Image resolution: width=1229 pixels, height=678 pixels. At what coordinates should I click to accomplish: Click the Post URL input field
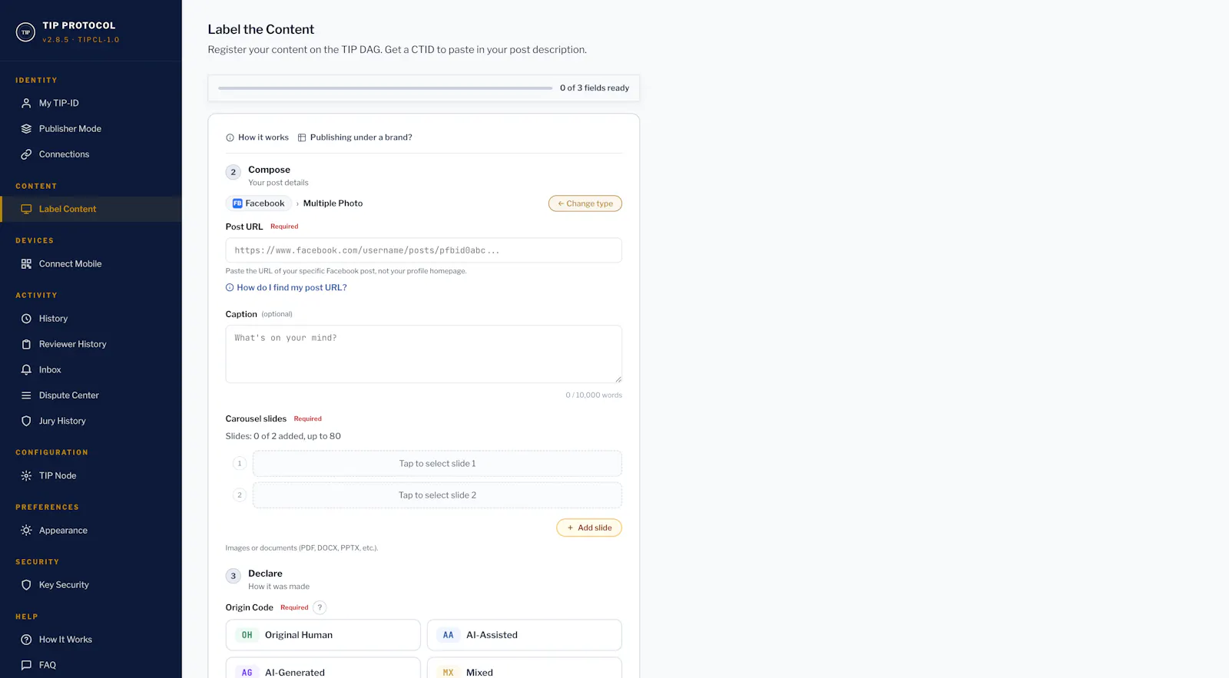point(423,250)
